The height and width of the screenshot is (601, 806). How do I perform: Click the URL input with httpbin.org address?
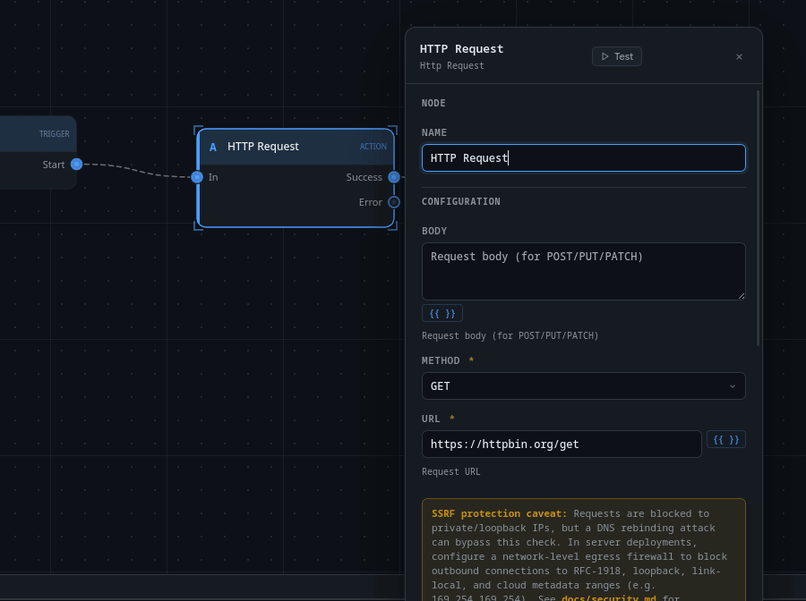coord(562,444)
